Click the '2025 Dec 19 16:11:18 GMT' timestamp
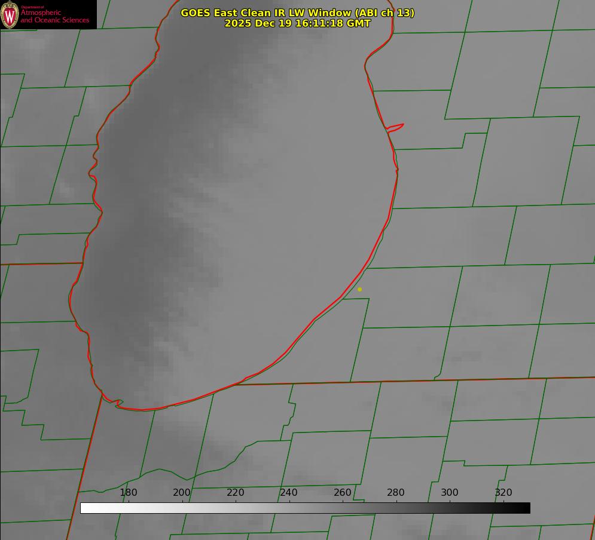 [x=298, y=23]
